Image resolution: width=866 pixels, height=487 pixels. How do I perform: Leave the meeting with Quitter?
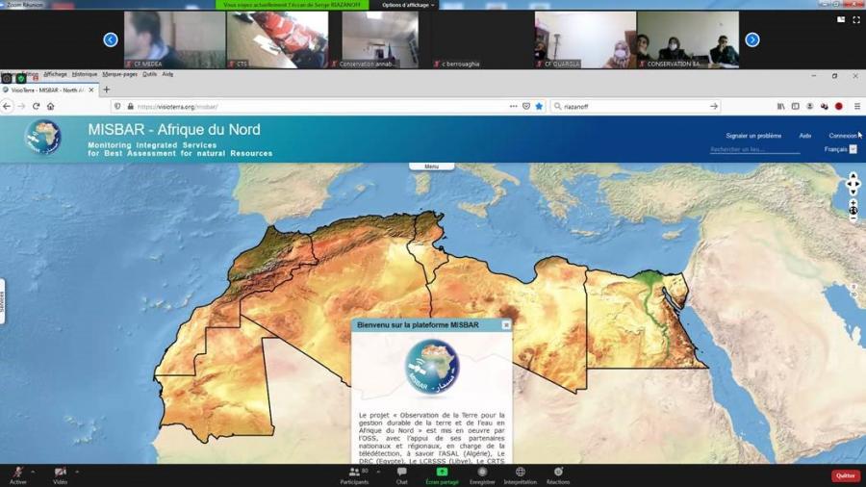point(846,475)
